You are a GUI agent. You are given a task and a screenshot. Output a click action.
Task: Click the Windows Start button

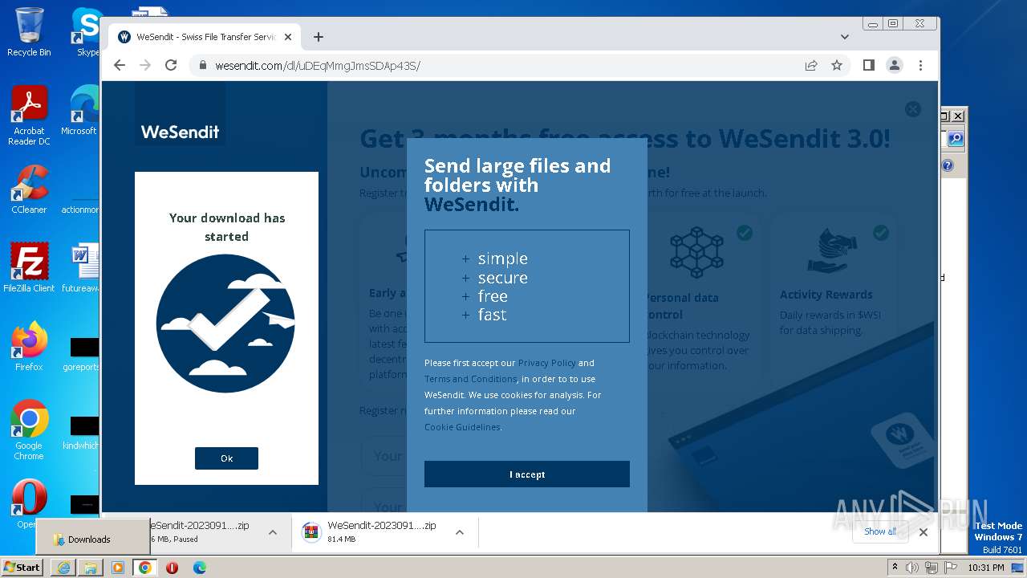pyautogui.click(x=22, y=568)
